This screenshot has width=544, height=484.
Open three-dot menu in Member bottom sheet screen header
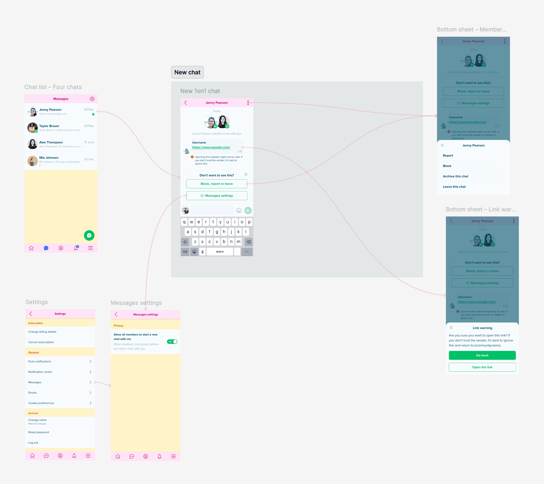point(505,41)
